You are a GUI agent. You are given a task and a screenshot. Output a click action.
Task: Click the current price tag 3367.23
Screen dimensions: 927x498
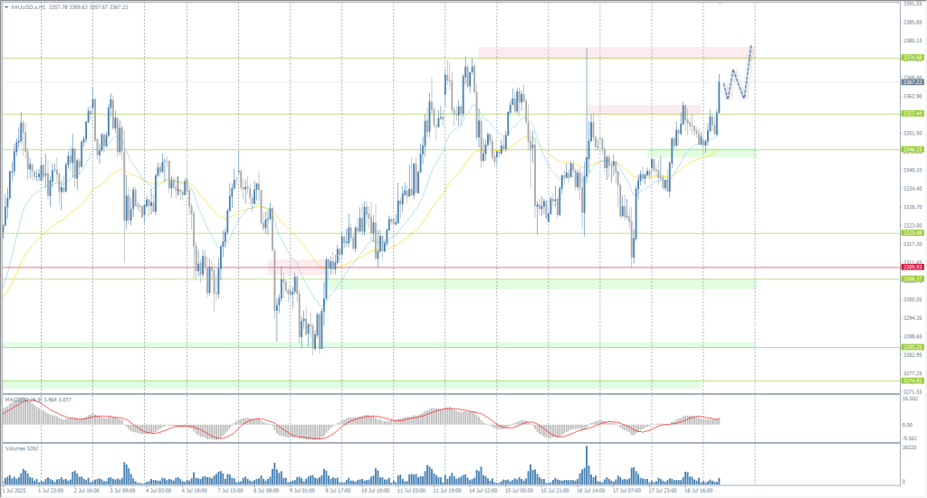pyautogui.click(x=912, y=81)
